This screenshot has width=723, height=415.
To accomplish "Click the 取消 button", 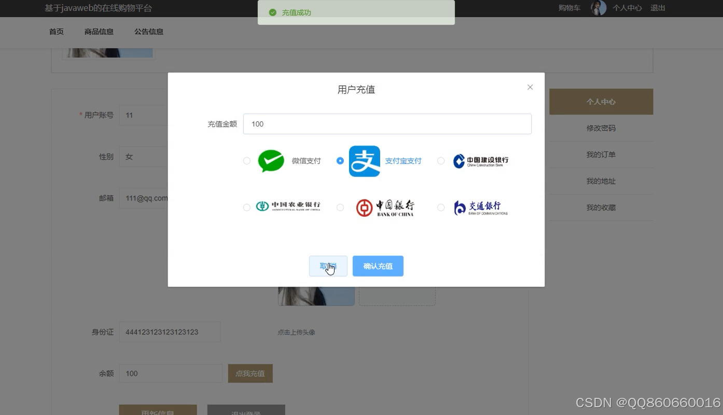I will click(x=328, y=266).
